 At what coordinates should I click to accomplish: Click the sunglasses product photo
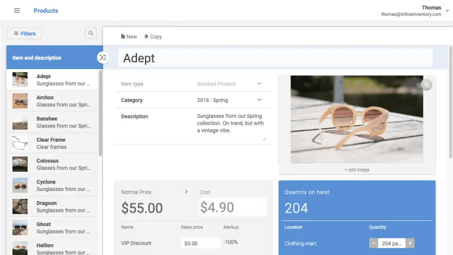[357, 120]
